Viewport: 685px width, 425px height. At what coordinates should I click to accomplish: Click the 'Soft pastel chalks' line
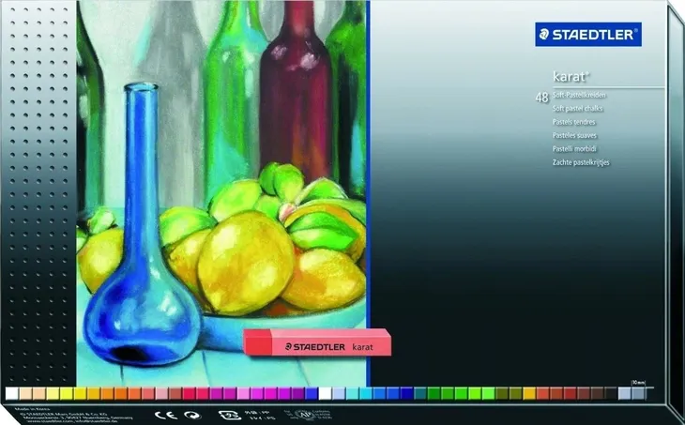[577, 108]
